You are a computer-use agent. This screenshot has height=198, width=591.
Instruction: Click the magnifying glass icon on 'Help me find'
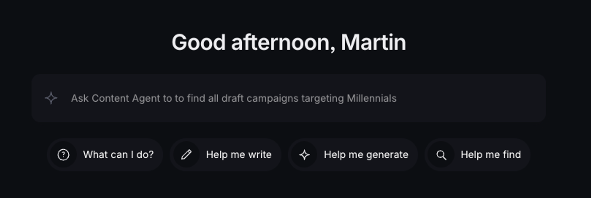coord(441,155)
